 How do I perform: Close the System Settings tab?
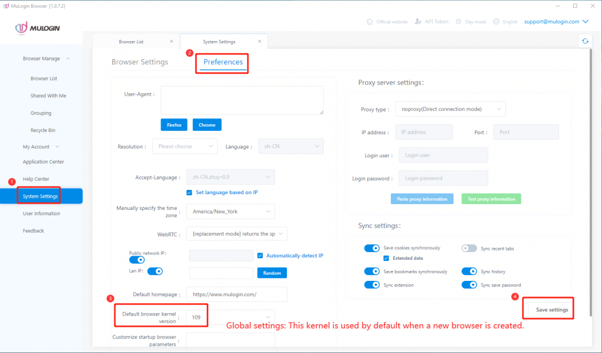[259, 42]
